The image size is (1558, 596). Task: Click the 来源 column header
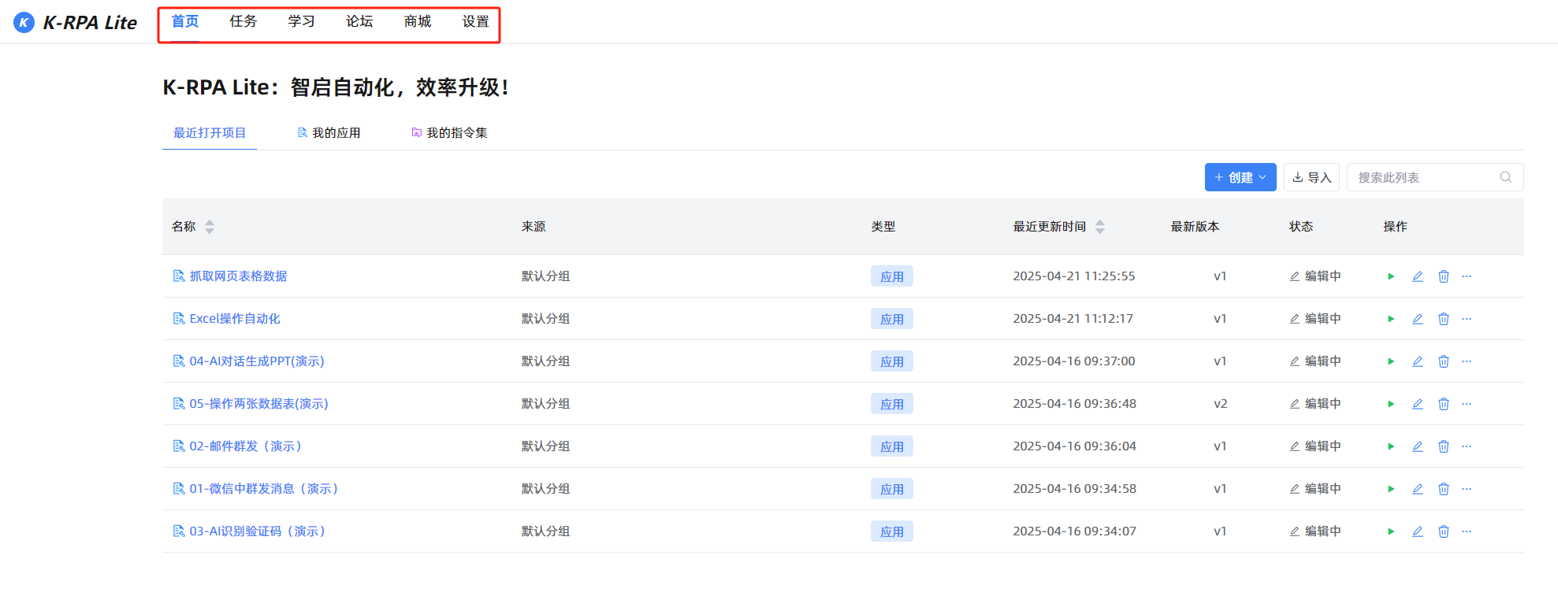pyautogui.click(x=534, y=227)
